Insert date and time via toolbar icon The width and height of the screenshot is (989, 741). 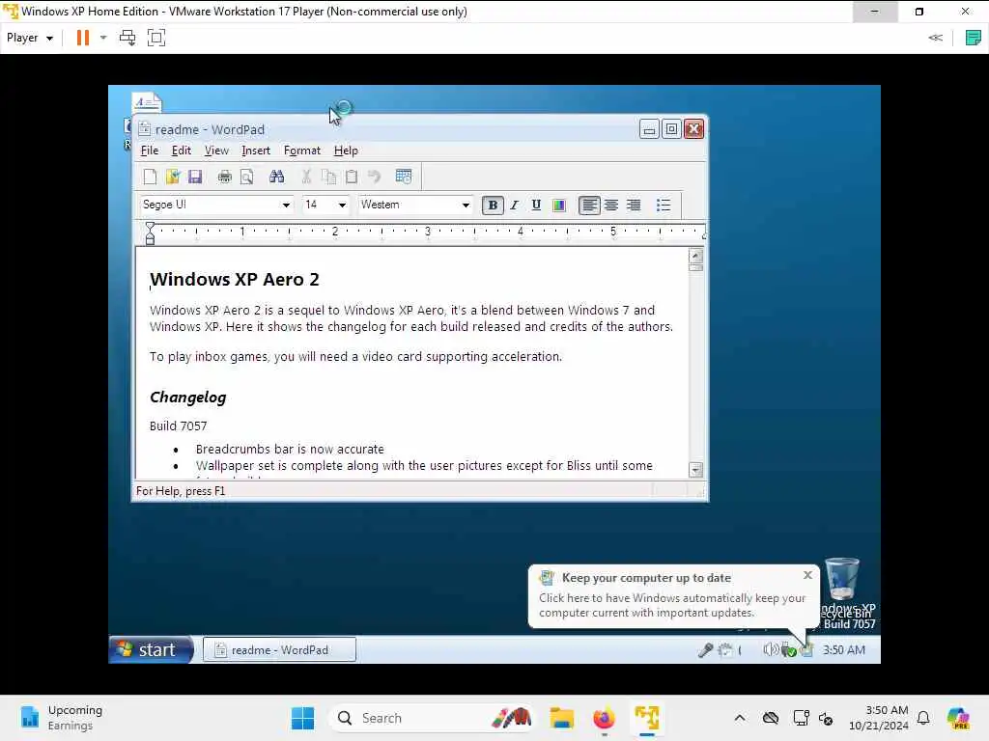(404, 178)
